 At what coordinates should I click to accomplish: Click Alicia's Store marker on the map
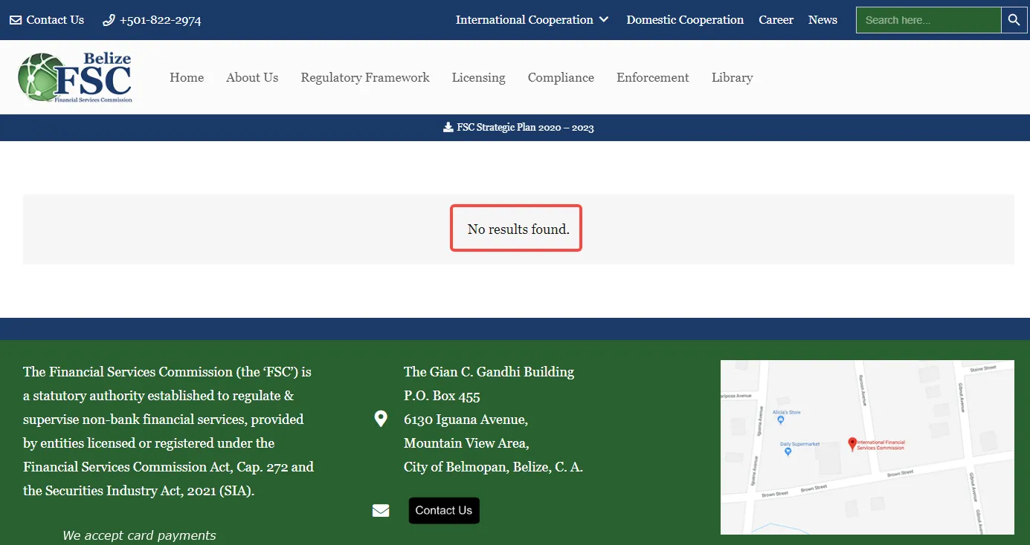point(780,420)
